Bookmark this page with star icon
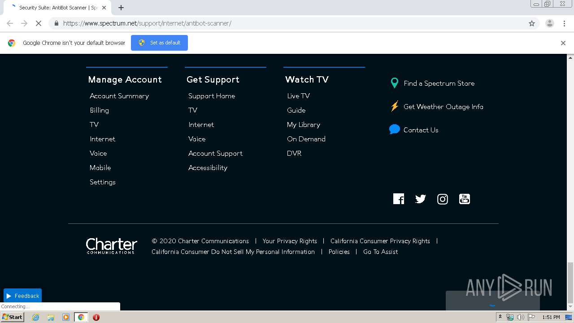 [532, 23]
